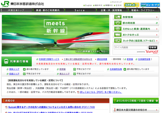This screenshot has height=113, width=162.
Task: Open 運休情報 新幹線 link
Action: tap(130, 59)
